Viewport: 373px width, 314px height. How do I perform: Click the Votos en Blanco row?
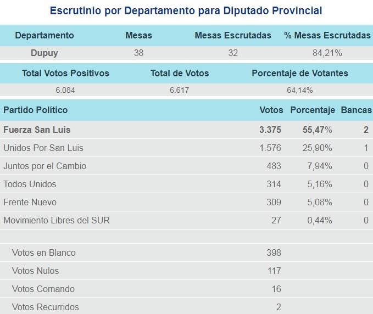pyautogui.click(x=187, y=253)
